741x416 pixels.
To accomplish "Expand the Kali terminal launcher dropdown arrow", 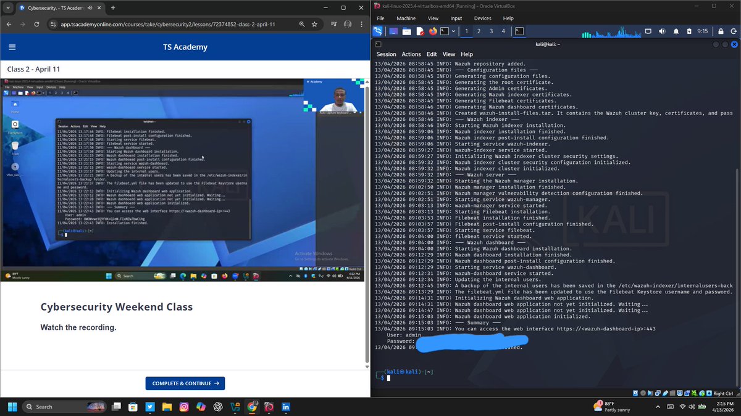I will tap(453, 31).
